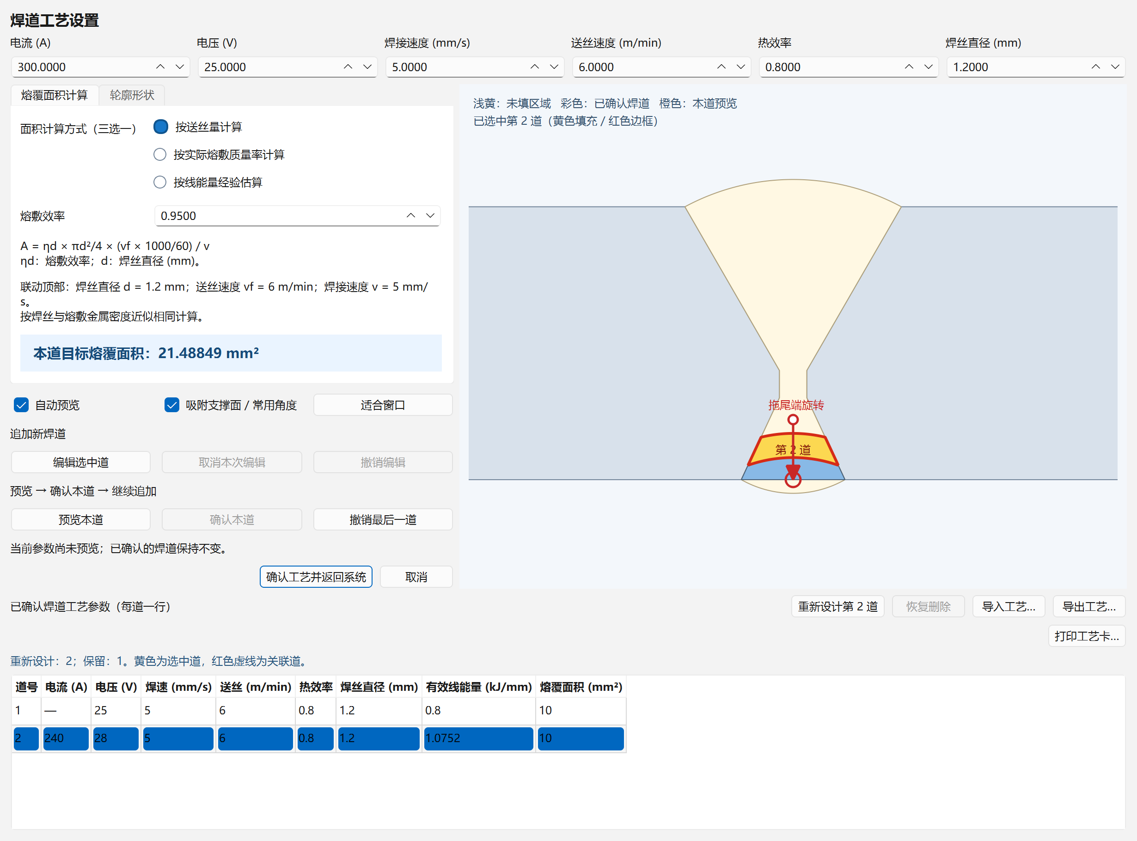The width and height of the screenshot is (1137, 841).
Task: Increase 熔敷效率 with its up arrow
Action: pos(411,215)
